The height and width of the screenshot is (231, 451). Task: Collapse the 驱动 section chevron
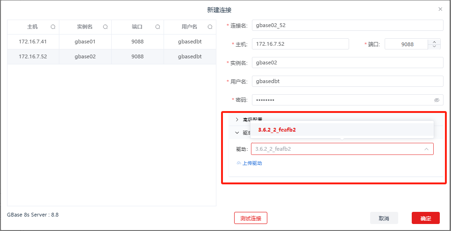tap(237, 133)
